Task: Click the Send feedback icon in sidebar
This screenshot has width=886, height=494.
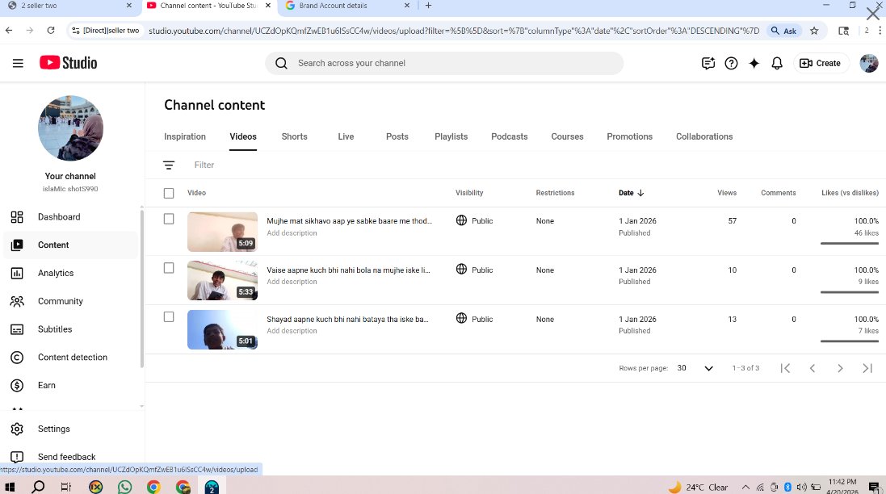Action: pyautogui.click(x=17, y=457)
